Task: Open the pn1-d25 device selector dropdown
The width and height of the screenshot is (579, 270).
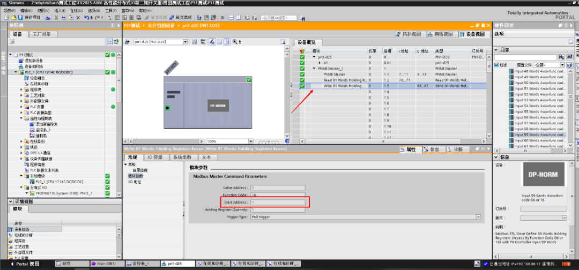Action: tap(185, 42)
